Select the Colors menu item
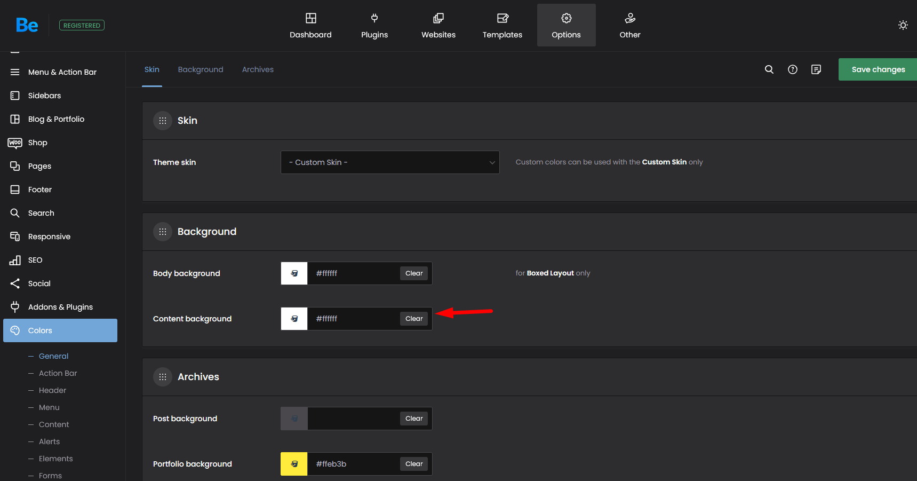Viewport: 917px width, 481px height. pos(60,330)
